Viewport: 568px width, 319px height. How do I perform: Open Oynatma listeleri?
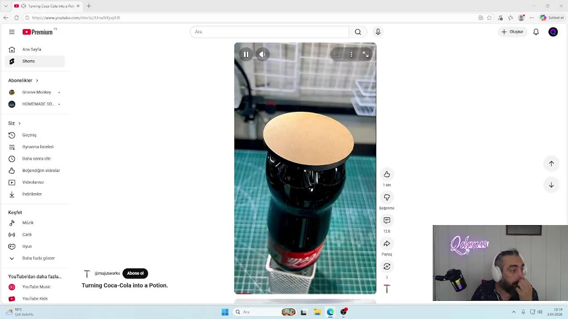point(35,147)
